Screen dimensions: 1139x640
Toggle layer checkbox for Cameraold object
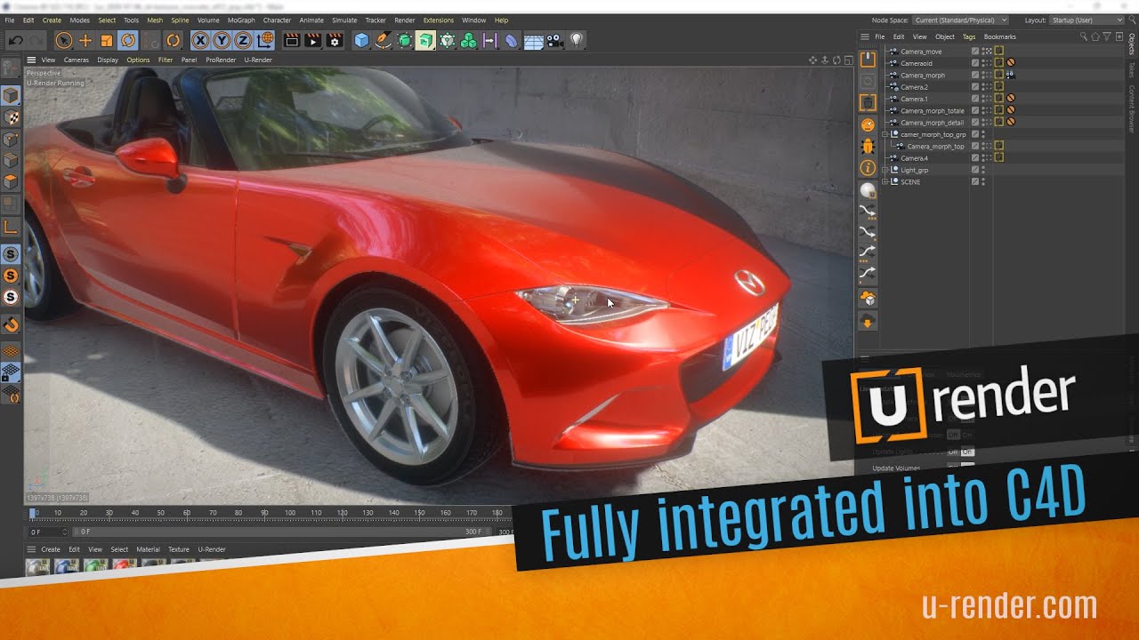tap(975, 63)
